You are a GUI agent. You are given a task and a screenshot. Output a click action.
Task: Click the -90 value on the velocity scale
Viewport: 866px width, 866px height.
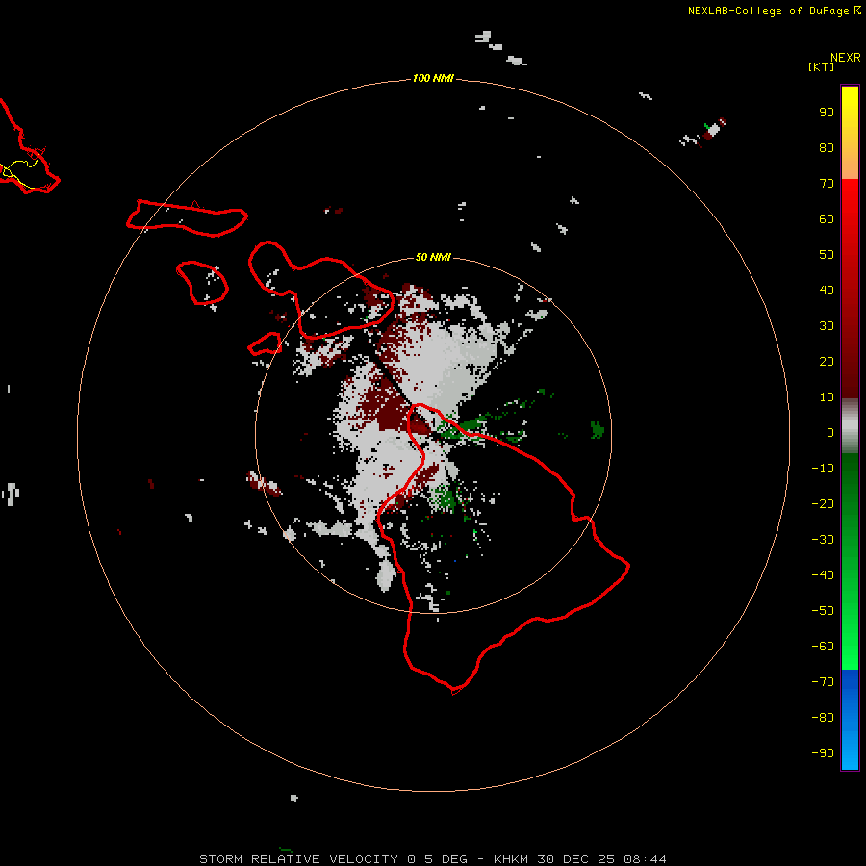823,753
